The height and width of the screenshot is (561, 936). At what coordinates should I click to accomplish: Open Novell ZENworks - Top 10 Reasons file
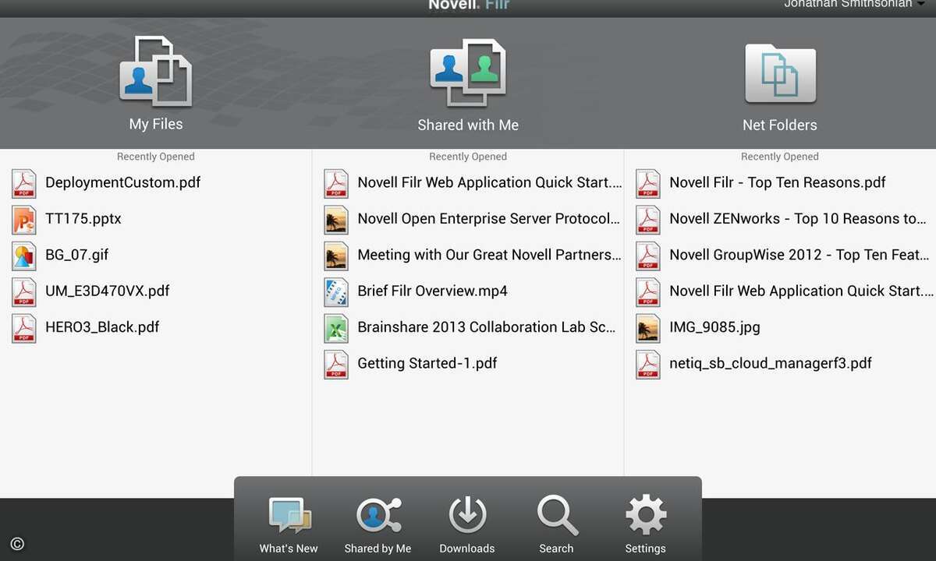coord(798,219)
